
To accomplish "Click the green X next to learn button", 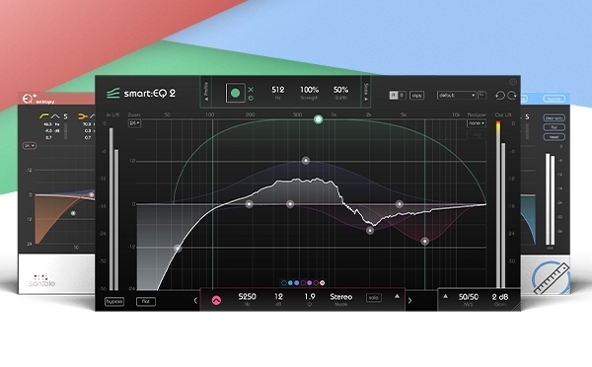I will 251,90.
